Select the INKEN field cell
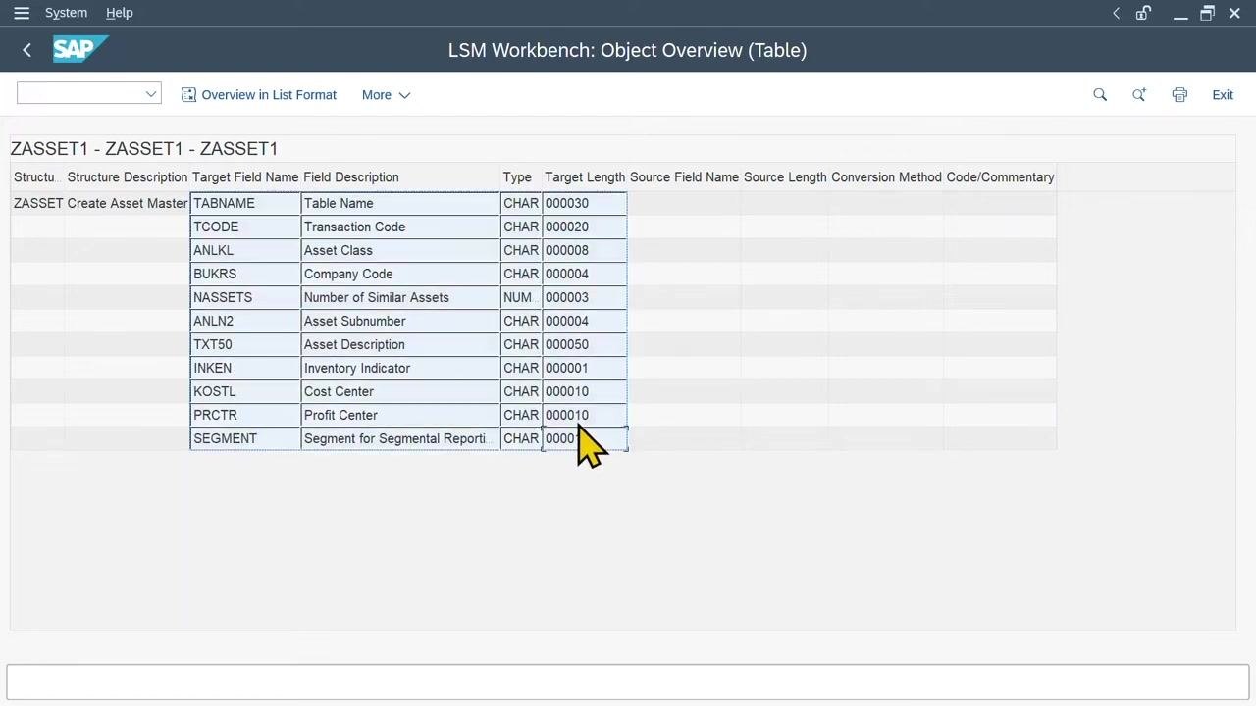The height and width of the screenshot is (706, 1256). [x=245, y=368]
